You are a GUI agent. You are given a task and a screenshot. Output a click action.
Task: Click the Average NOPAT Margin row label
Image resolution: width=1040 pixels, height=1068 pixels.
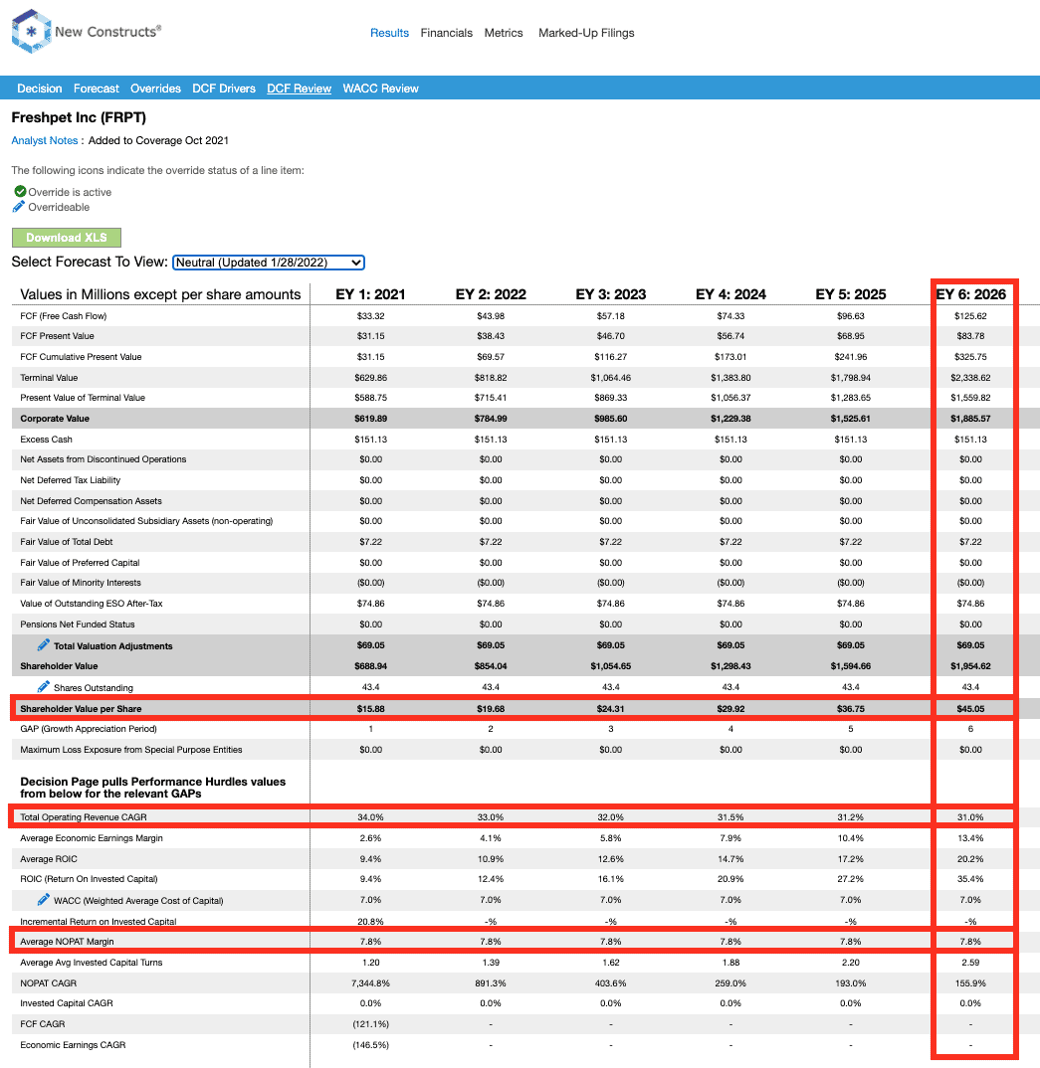(x=67, y=942)
